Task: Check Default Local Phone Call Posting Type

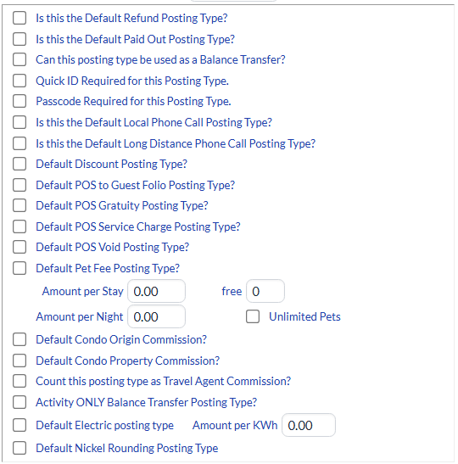Action: tap(20, 122)
